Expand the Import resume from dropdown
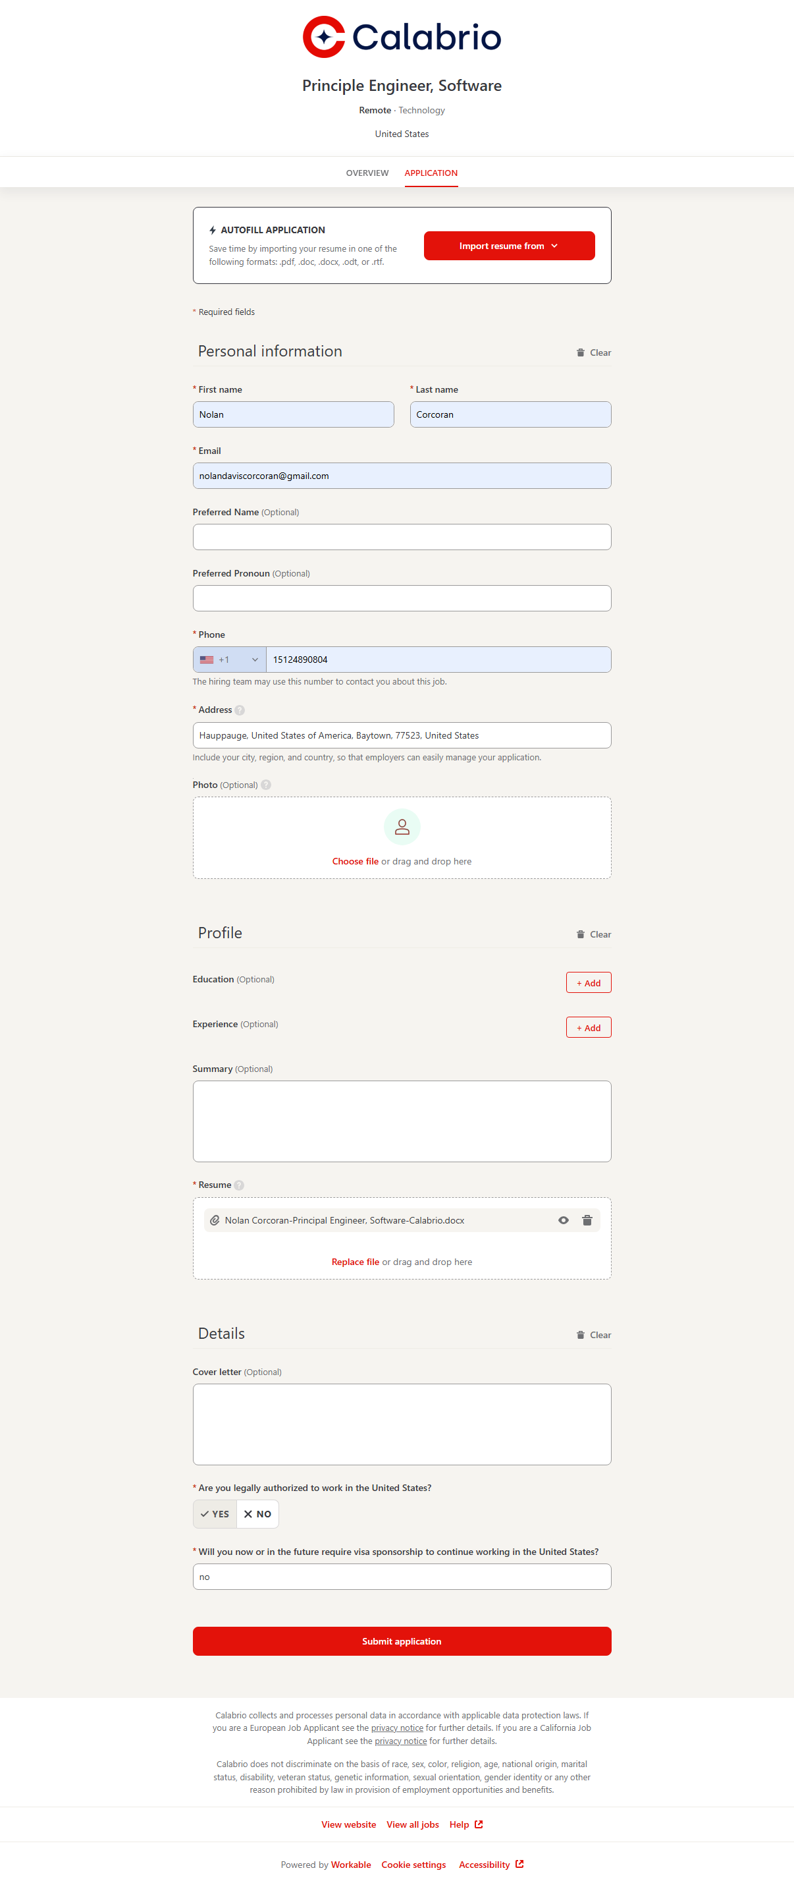This screenshot has height=1887, width=794. click(509, 245)
